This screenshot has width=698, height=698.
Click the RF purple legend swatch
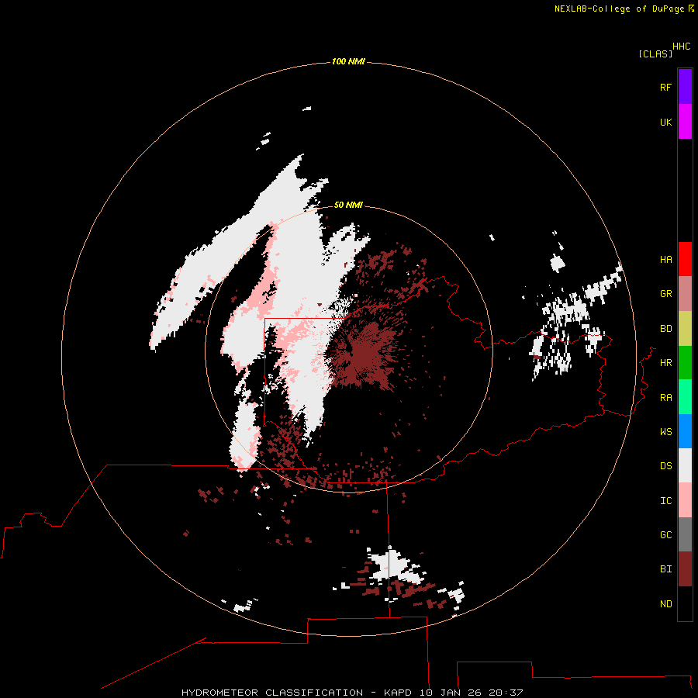[685, 87]
